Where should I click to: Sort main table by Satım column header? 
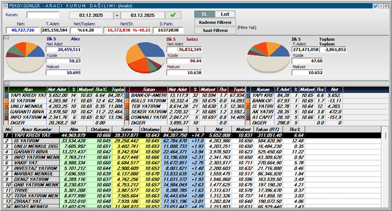click(x=126, y=129)
